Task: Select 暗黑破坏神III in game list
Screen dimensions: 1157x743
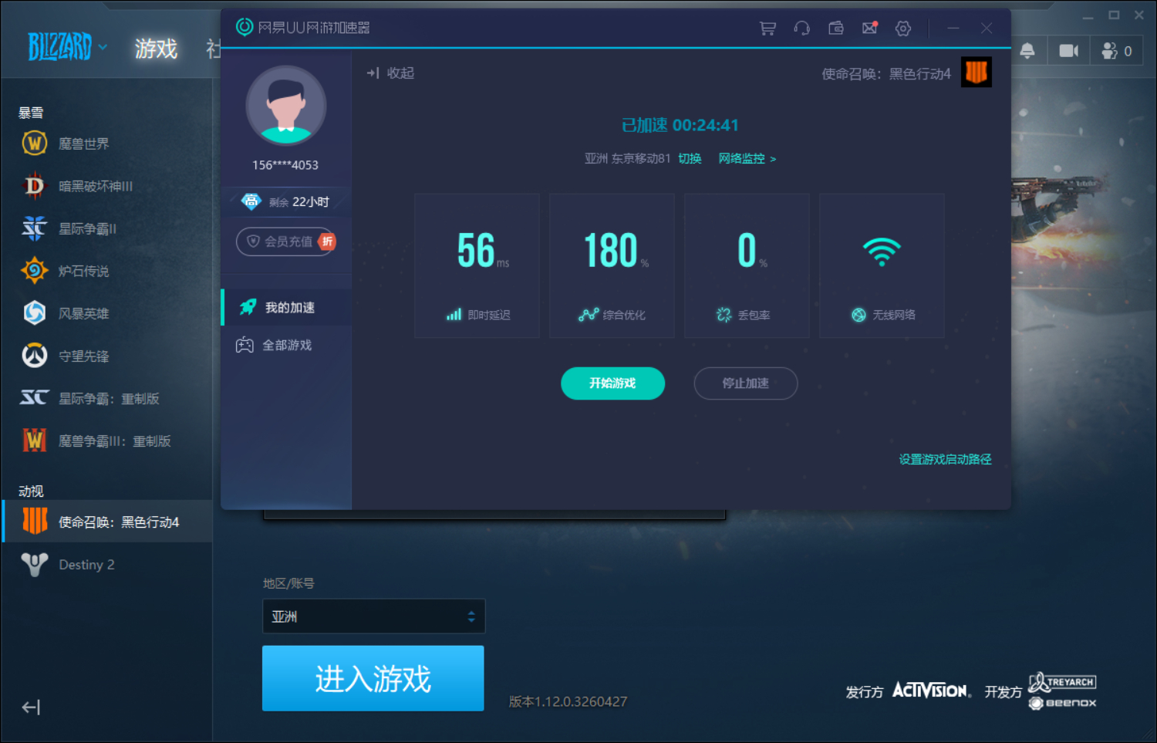Action: click(x=106, y=186)
